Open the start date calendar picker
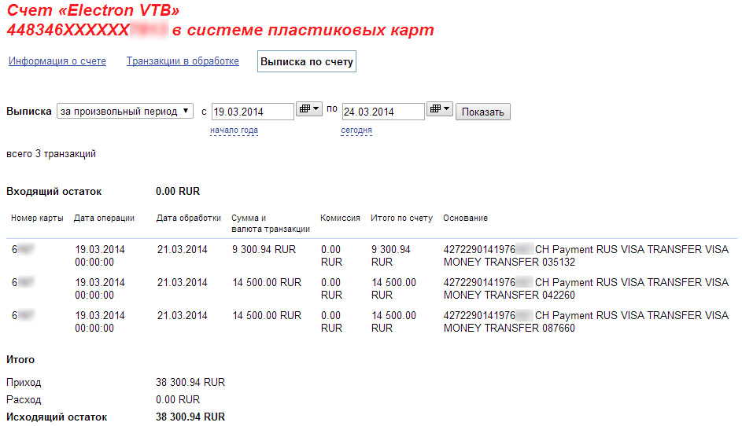Image resolution: width=742 pixels, height=426 pixels. [x=309, y=108]
